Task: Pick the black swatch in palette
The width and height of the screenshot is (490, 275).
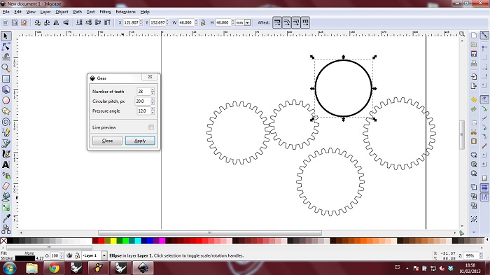Action: point(10,240)
